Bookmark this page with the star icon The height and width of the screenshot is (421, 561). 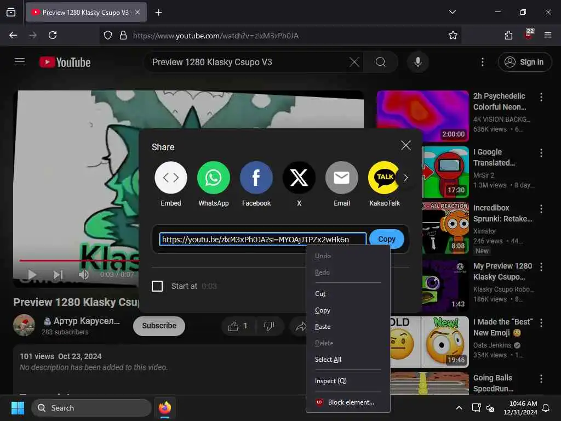point(453,35)
